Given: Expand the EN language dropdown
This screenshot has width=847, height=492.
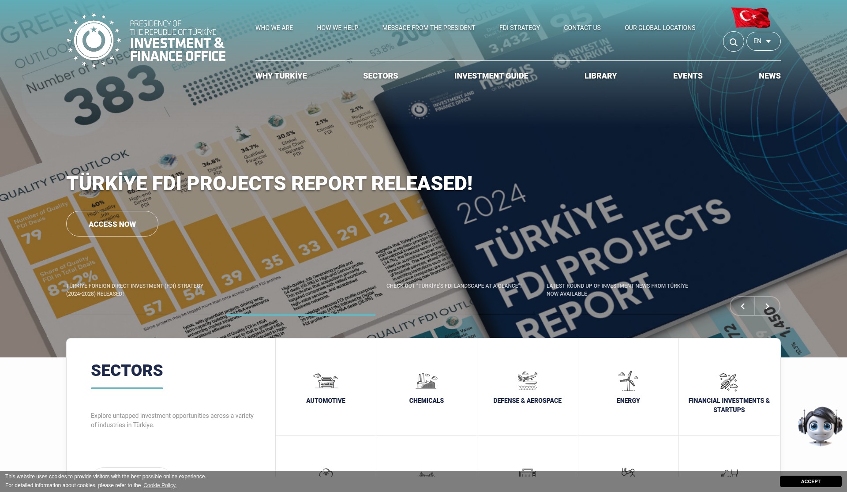Looking at the screenshot, I should 763,41.
